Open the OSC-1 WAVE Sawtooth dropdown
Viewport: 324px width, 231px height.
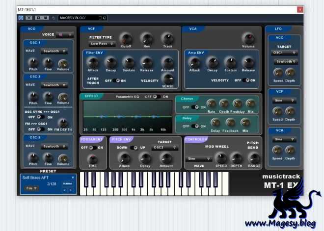(x=54, y=51)
